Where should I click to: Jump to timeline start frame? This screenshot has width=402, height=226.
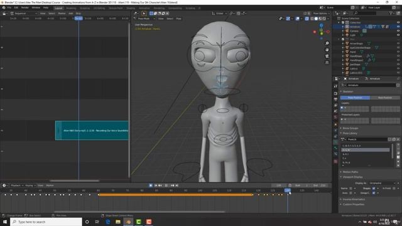[x=156, y=185]
